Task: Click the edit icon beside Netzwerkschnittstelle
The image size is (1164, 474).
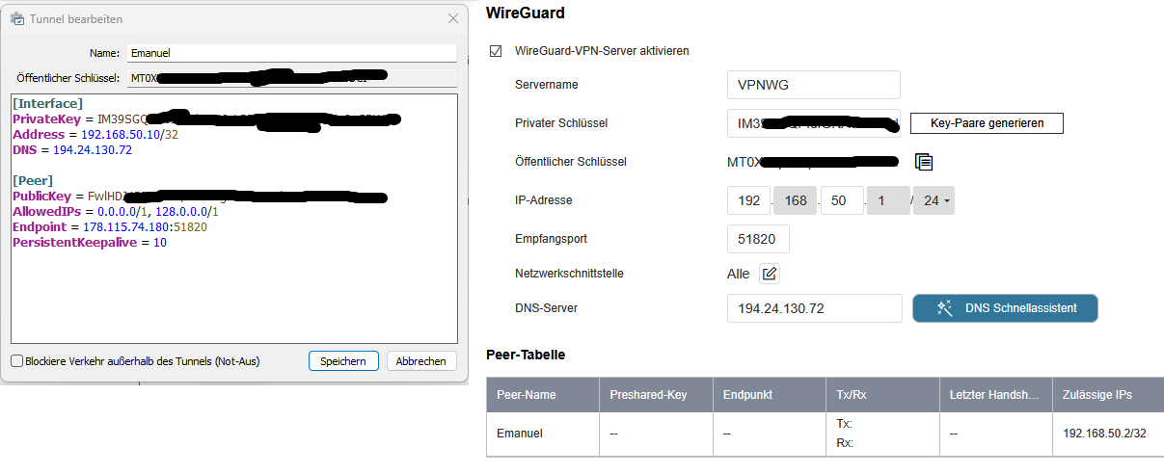Action: click(x=770, y=274)
